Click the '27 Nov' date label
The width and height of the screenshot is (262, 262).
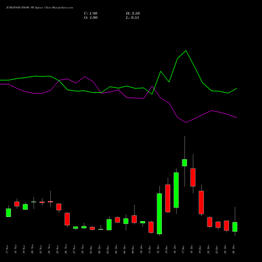74,249
